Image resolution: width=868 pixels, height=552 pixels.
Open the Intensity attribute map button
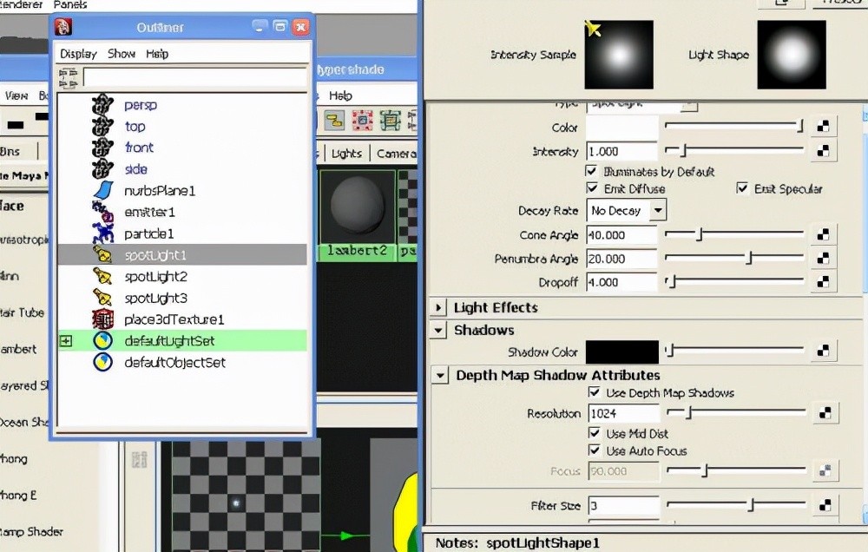[823, 151]
